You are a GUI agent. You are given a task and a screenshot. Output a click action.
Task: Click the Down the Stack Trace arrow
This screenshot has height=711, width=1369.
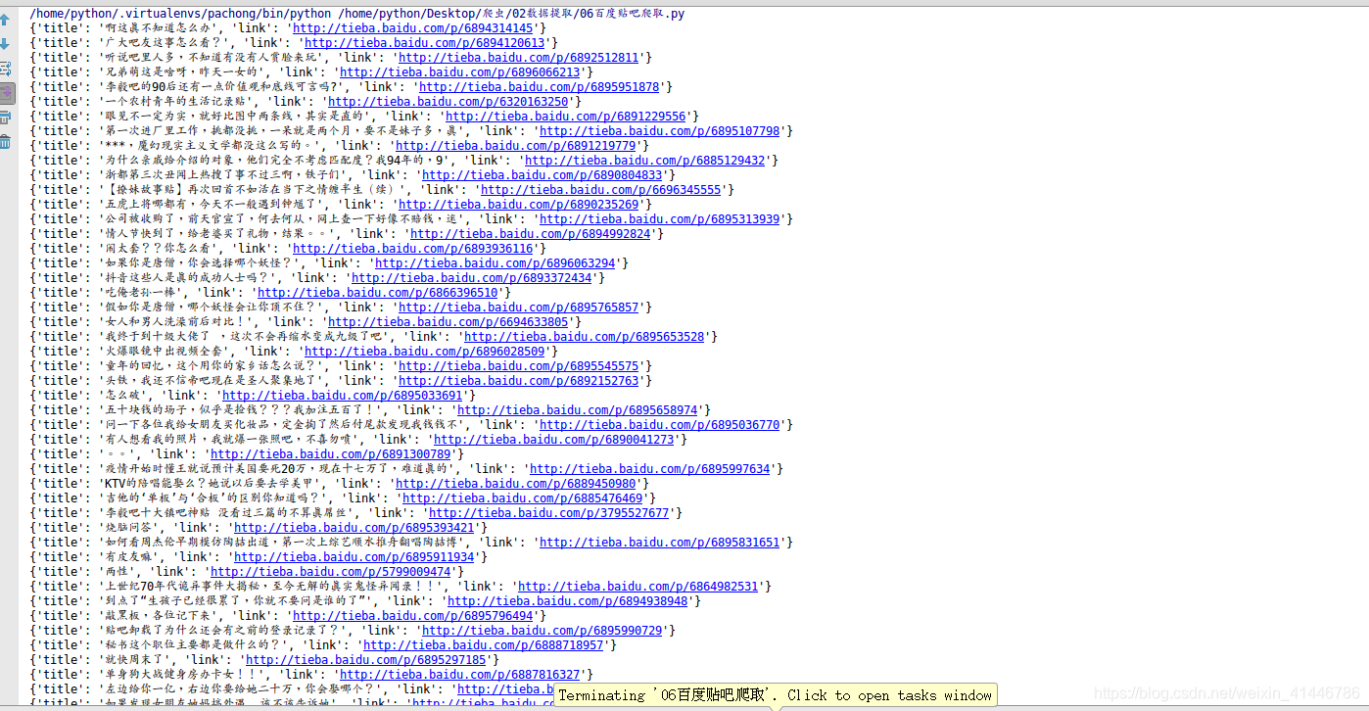[5, 44]
